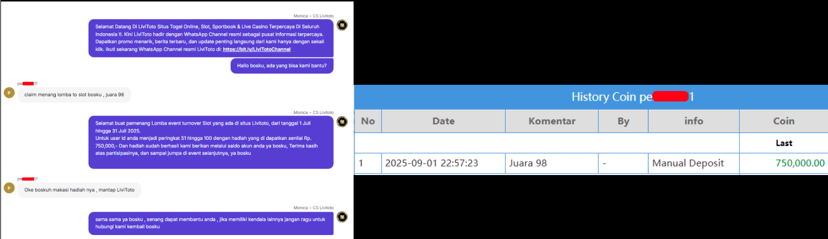Open the bit.ly/LiviTotoChannel link

coord(257,49)
